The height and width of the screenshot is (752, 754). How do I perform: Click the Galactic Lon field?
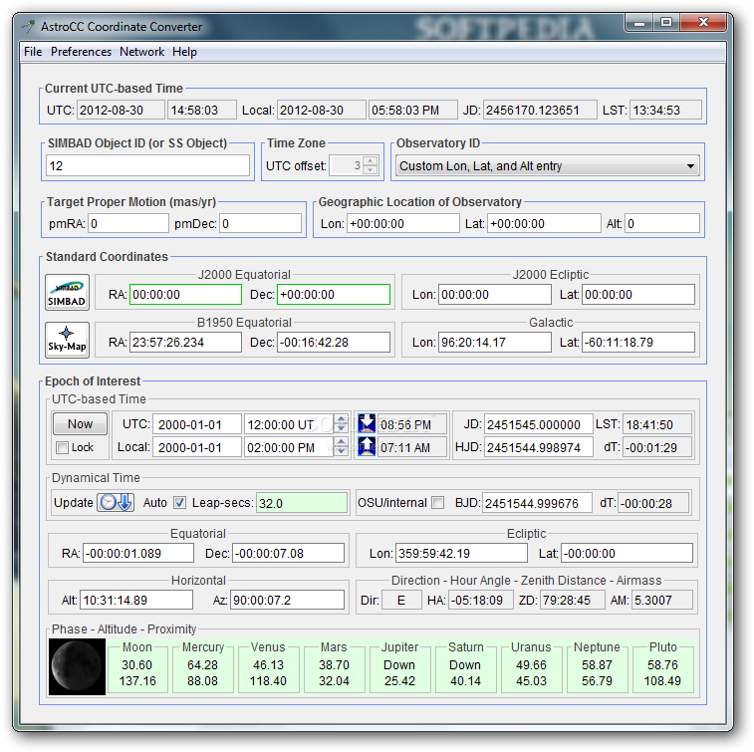tap(495, 342)
